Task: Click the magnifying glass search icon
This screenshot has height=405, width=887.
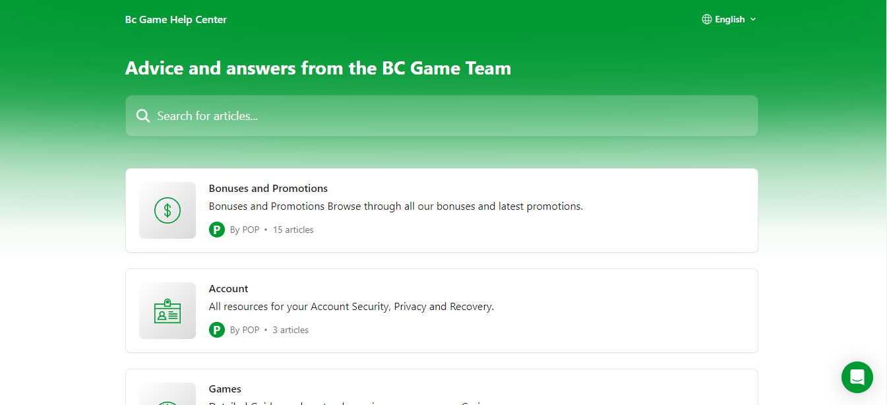Action: coord(143,116)
